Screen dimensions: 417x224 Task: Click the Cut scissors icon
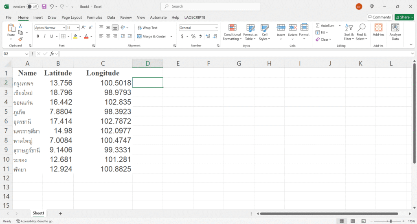20,26
